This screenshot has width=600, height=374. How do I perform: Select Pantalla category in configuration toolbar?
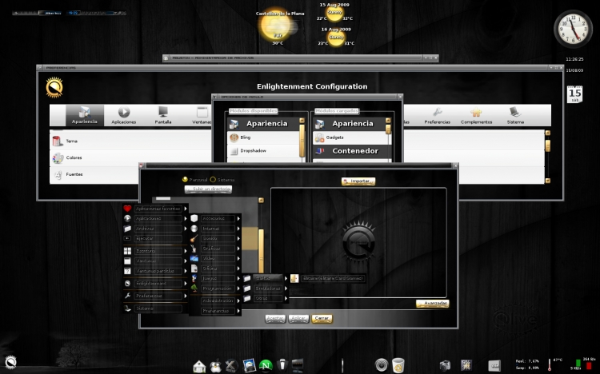(163, 115)
